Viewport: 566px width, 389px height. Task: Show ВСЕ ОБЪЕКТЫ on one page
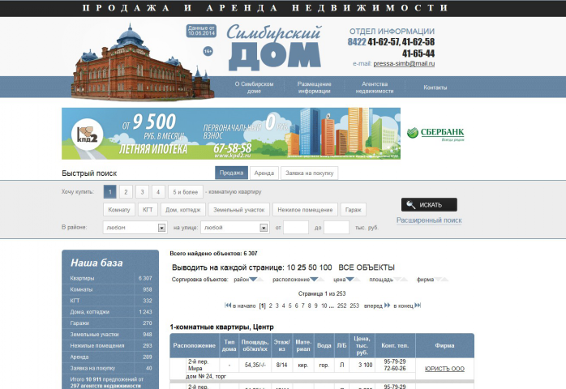click(x=367, y=267)
